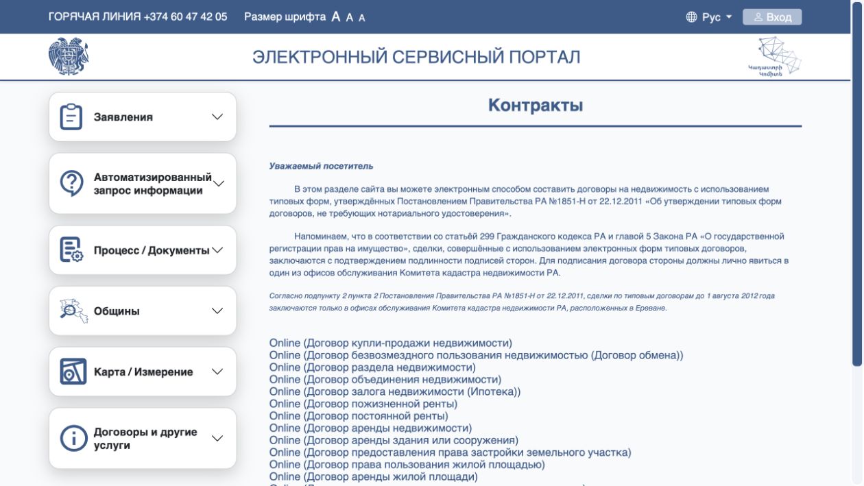
Task: Expand Автоматизированный запрос информации chevron
Action: coord(219,184)
